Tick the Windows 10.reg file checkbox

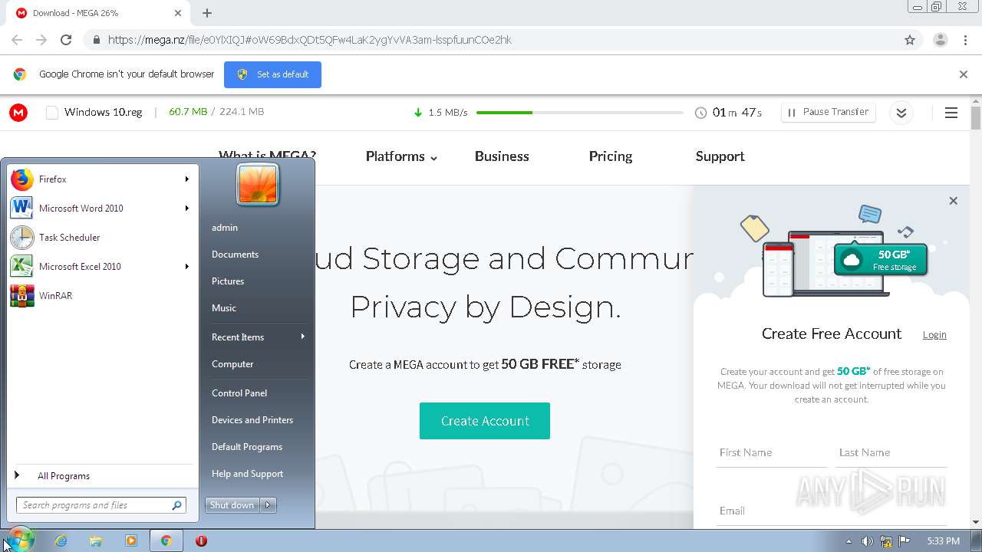point(52,113)
